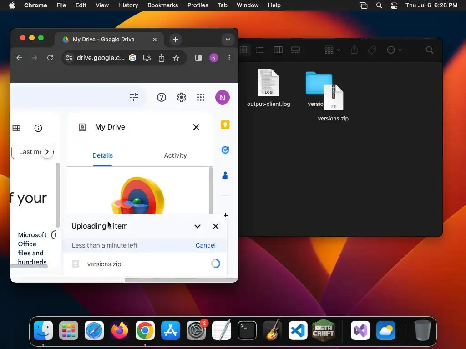The image size is (466, 349).
Task: Open the Profiles menu
Action: click(x=198, y=5)
